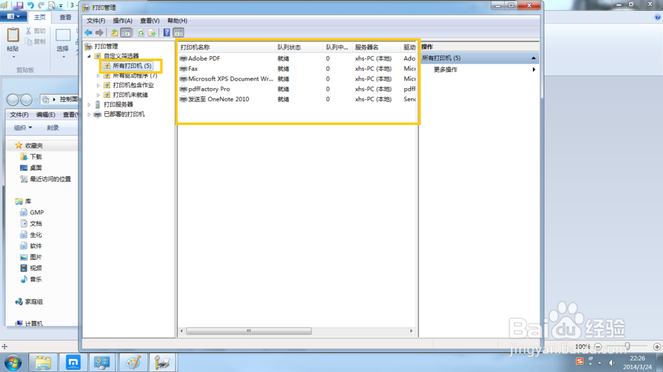Show hidden tray icons arrow
Viewport: 663px width, 372px height.
[x=599, y=363]
